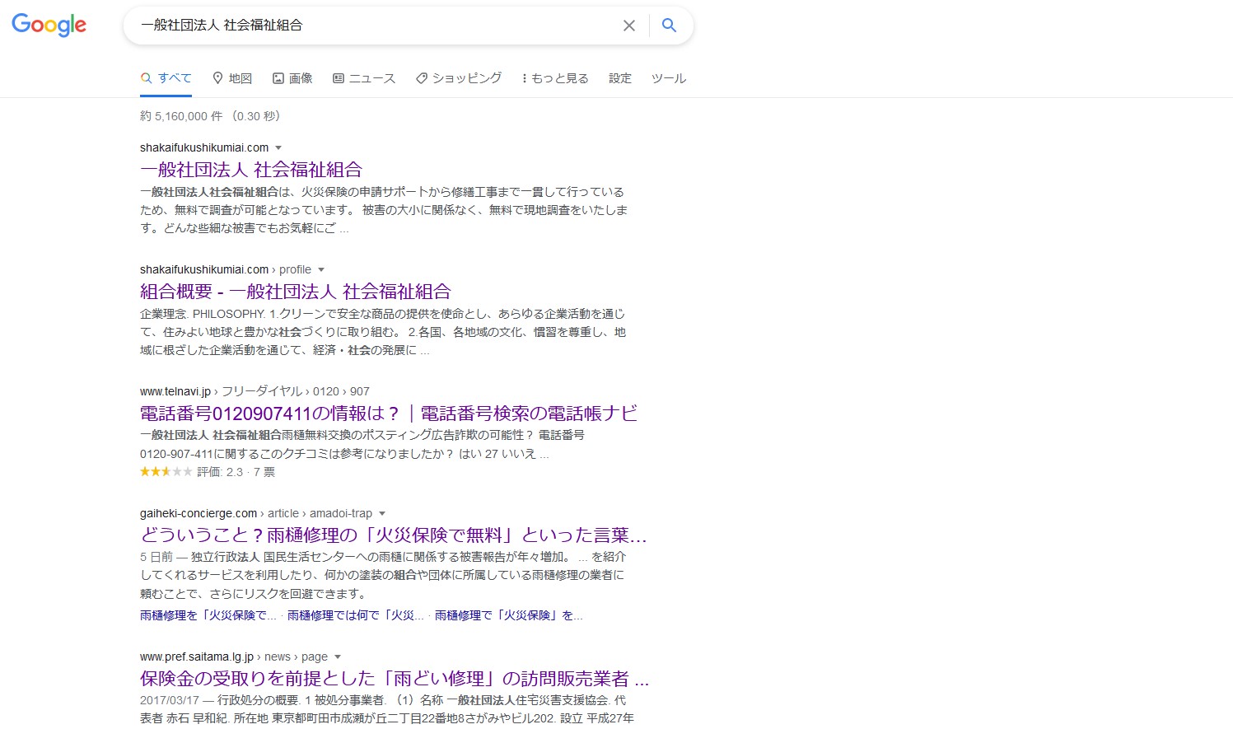The width and height of the screenshot is (1233, 729).
Task: Open 電話番号0120907411の情報は？ result link
Action: 389,414
